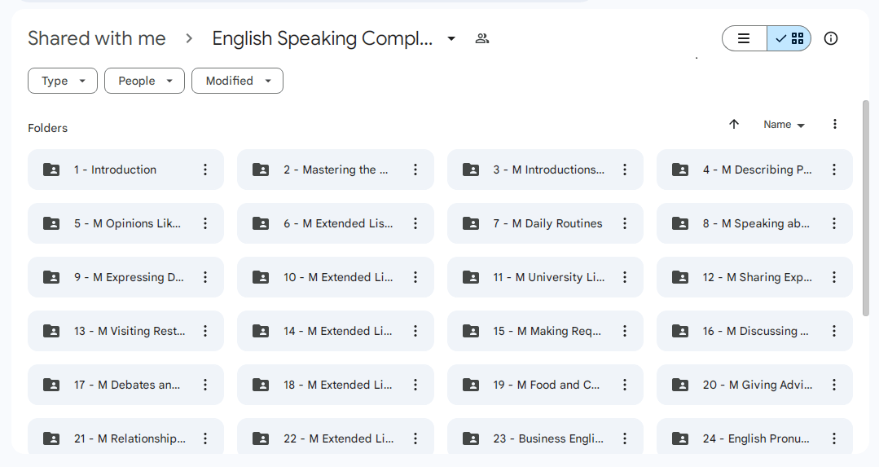The image size is (879, 467).
Task: Open the Name sort dropdown
Action: pos(784,125)
